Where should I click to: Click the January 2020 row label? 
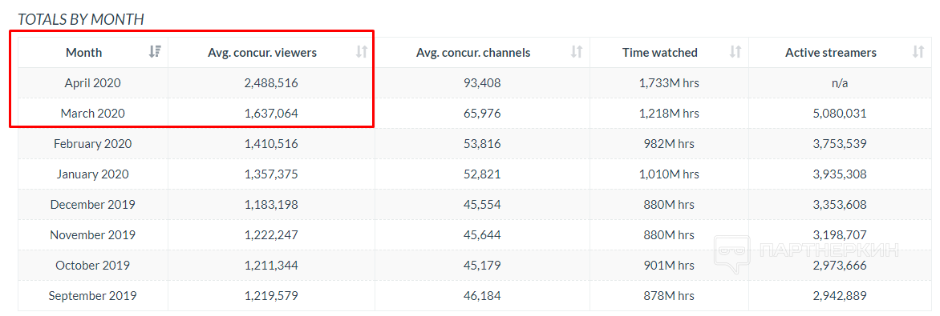pyautogui.click(x=93, y=174)
